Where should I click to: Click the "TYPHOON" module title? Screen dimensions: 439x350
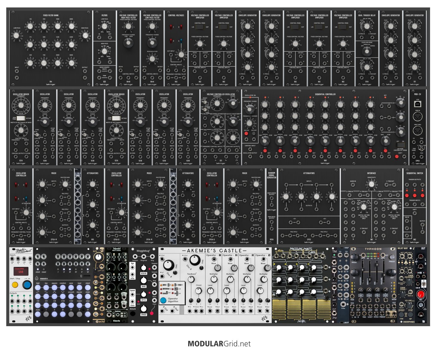(x=373, y=249)
